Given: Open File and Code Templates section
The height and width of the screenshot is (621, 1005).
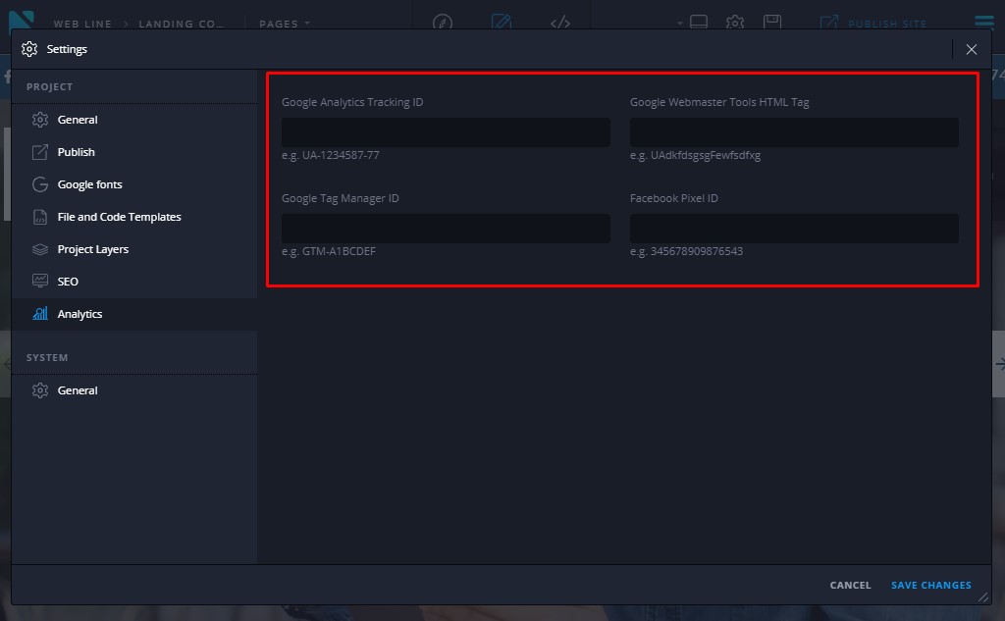Looking at the screenshot, I should click(x=133, y=217).
